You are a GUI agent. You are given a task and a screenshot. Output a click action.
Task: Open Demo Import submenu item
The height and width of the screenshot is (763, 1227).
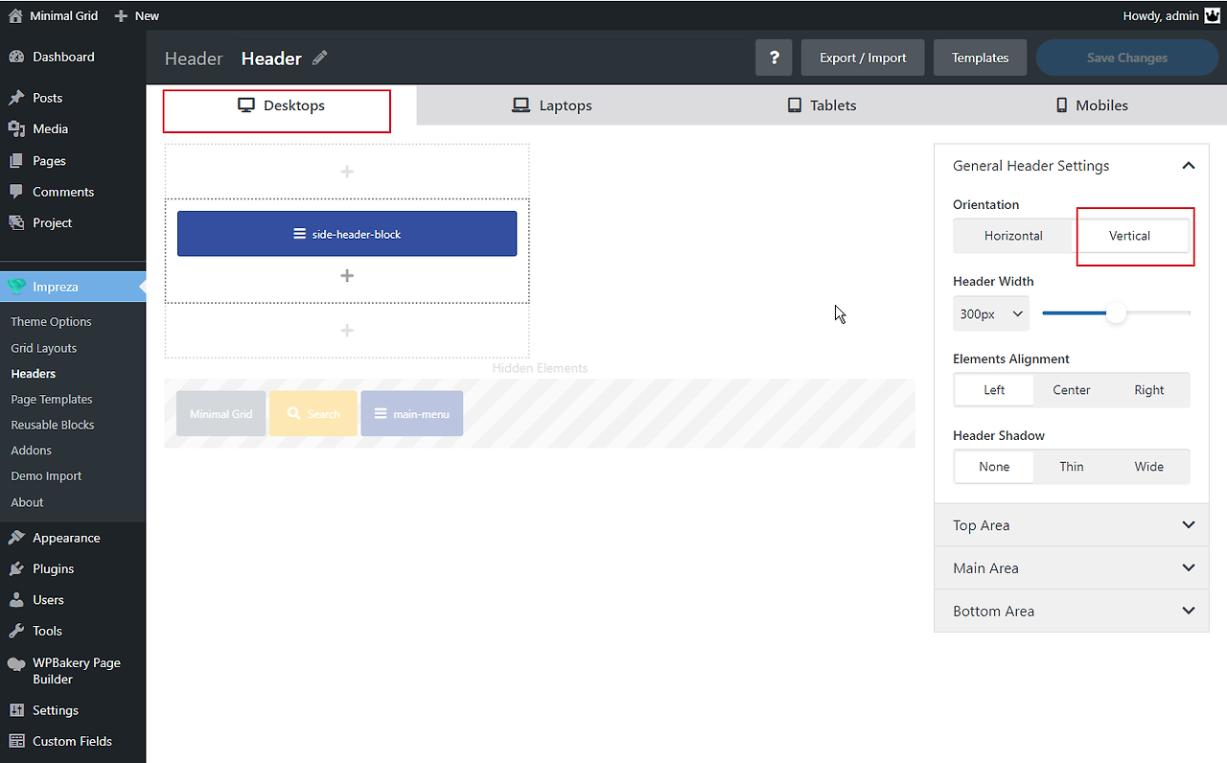tap(46, 476)
